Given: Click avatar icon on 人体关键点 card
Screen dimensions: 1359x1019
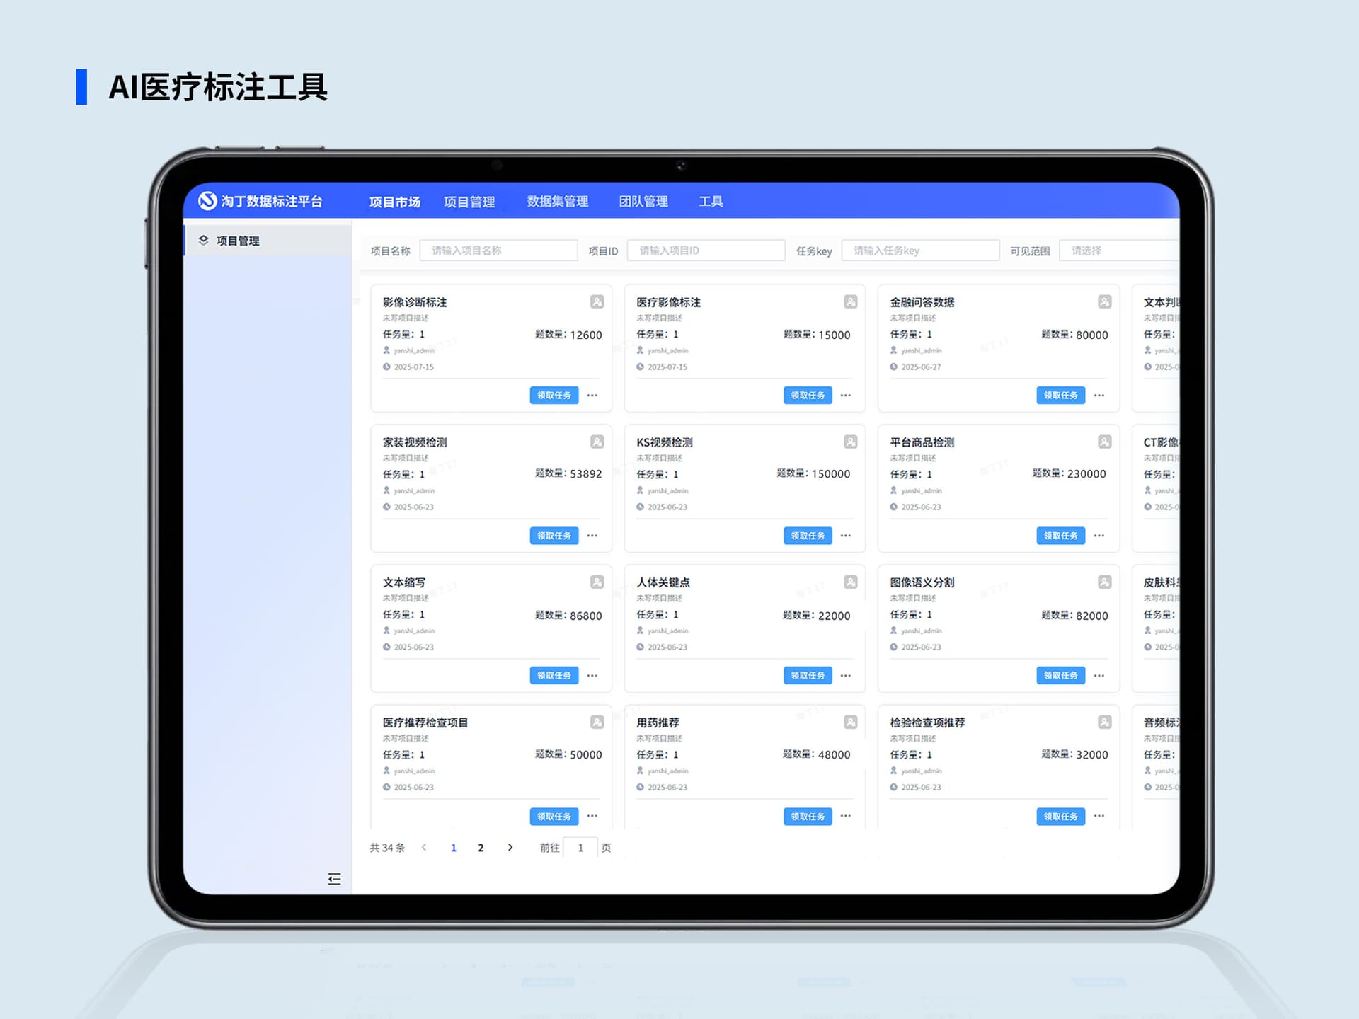Looking at the screenshot, I should (x=850, y=582).
